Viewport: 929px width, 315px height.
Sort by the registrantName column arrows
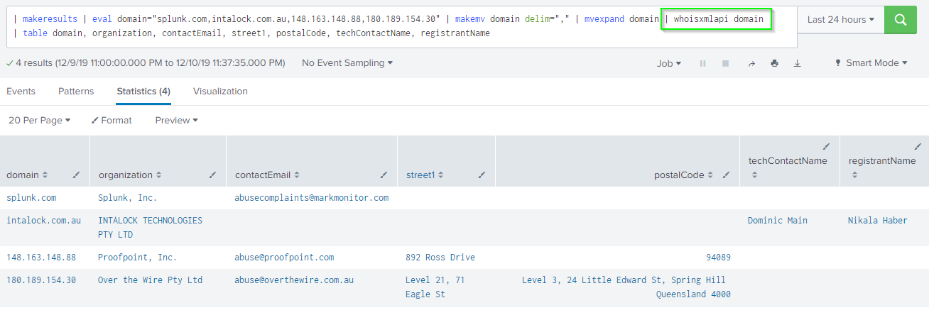[x=854, y=175]
